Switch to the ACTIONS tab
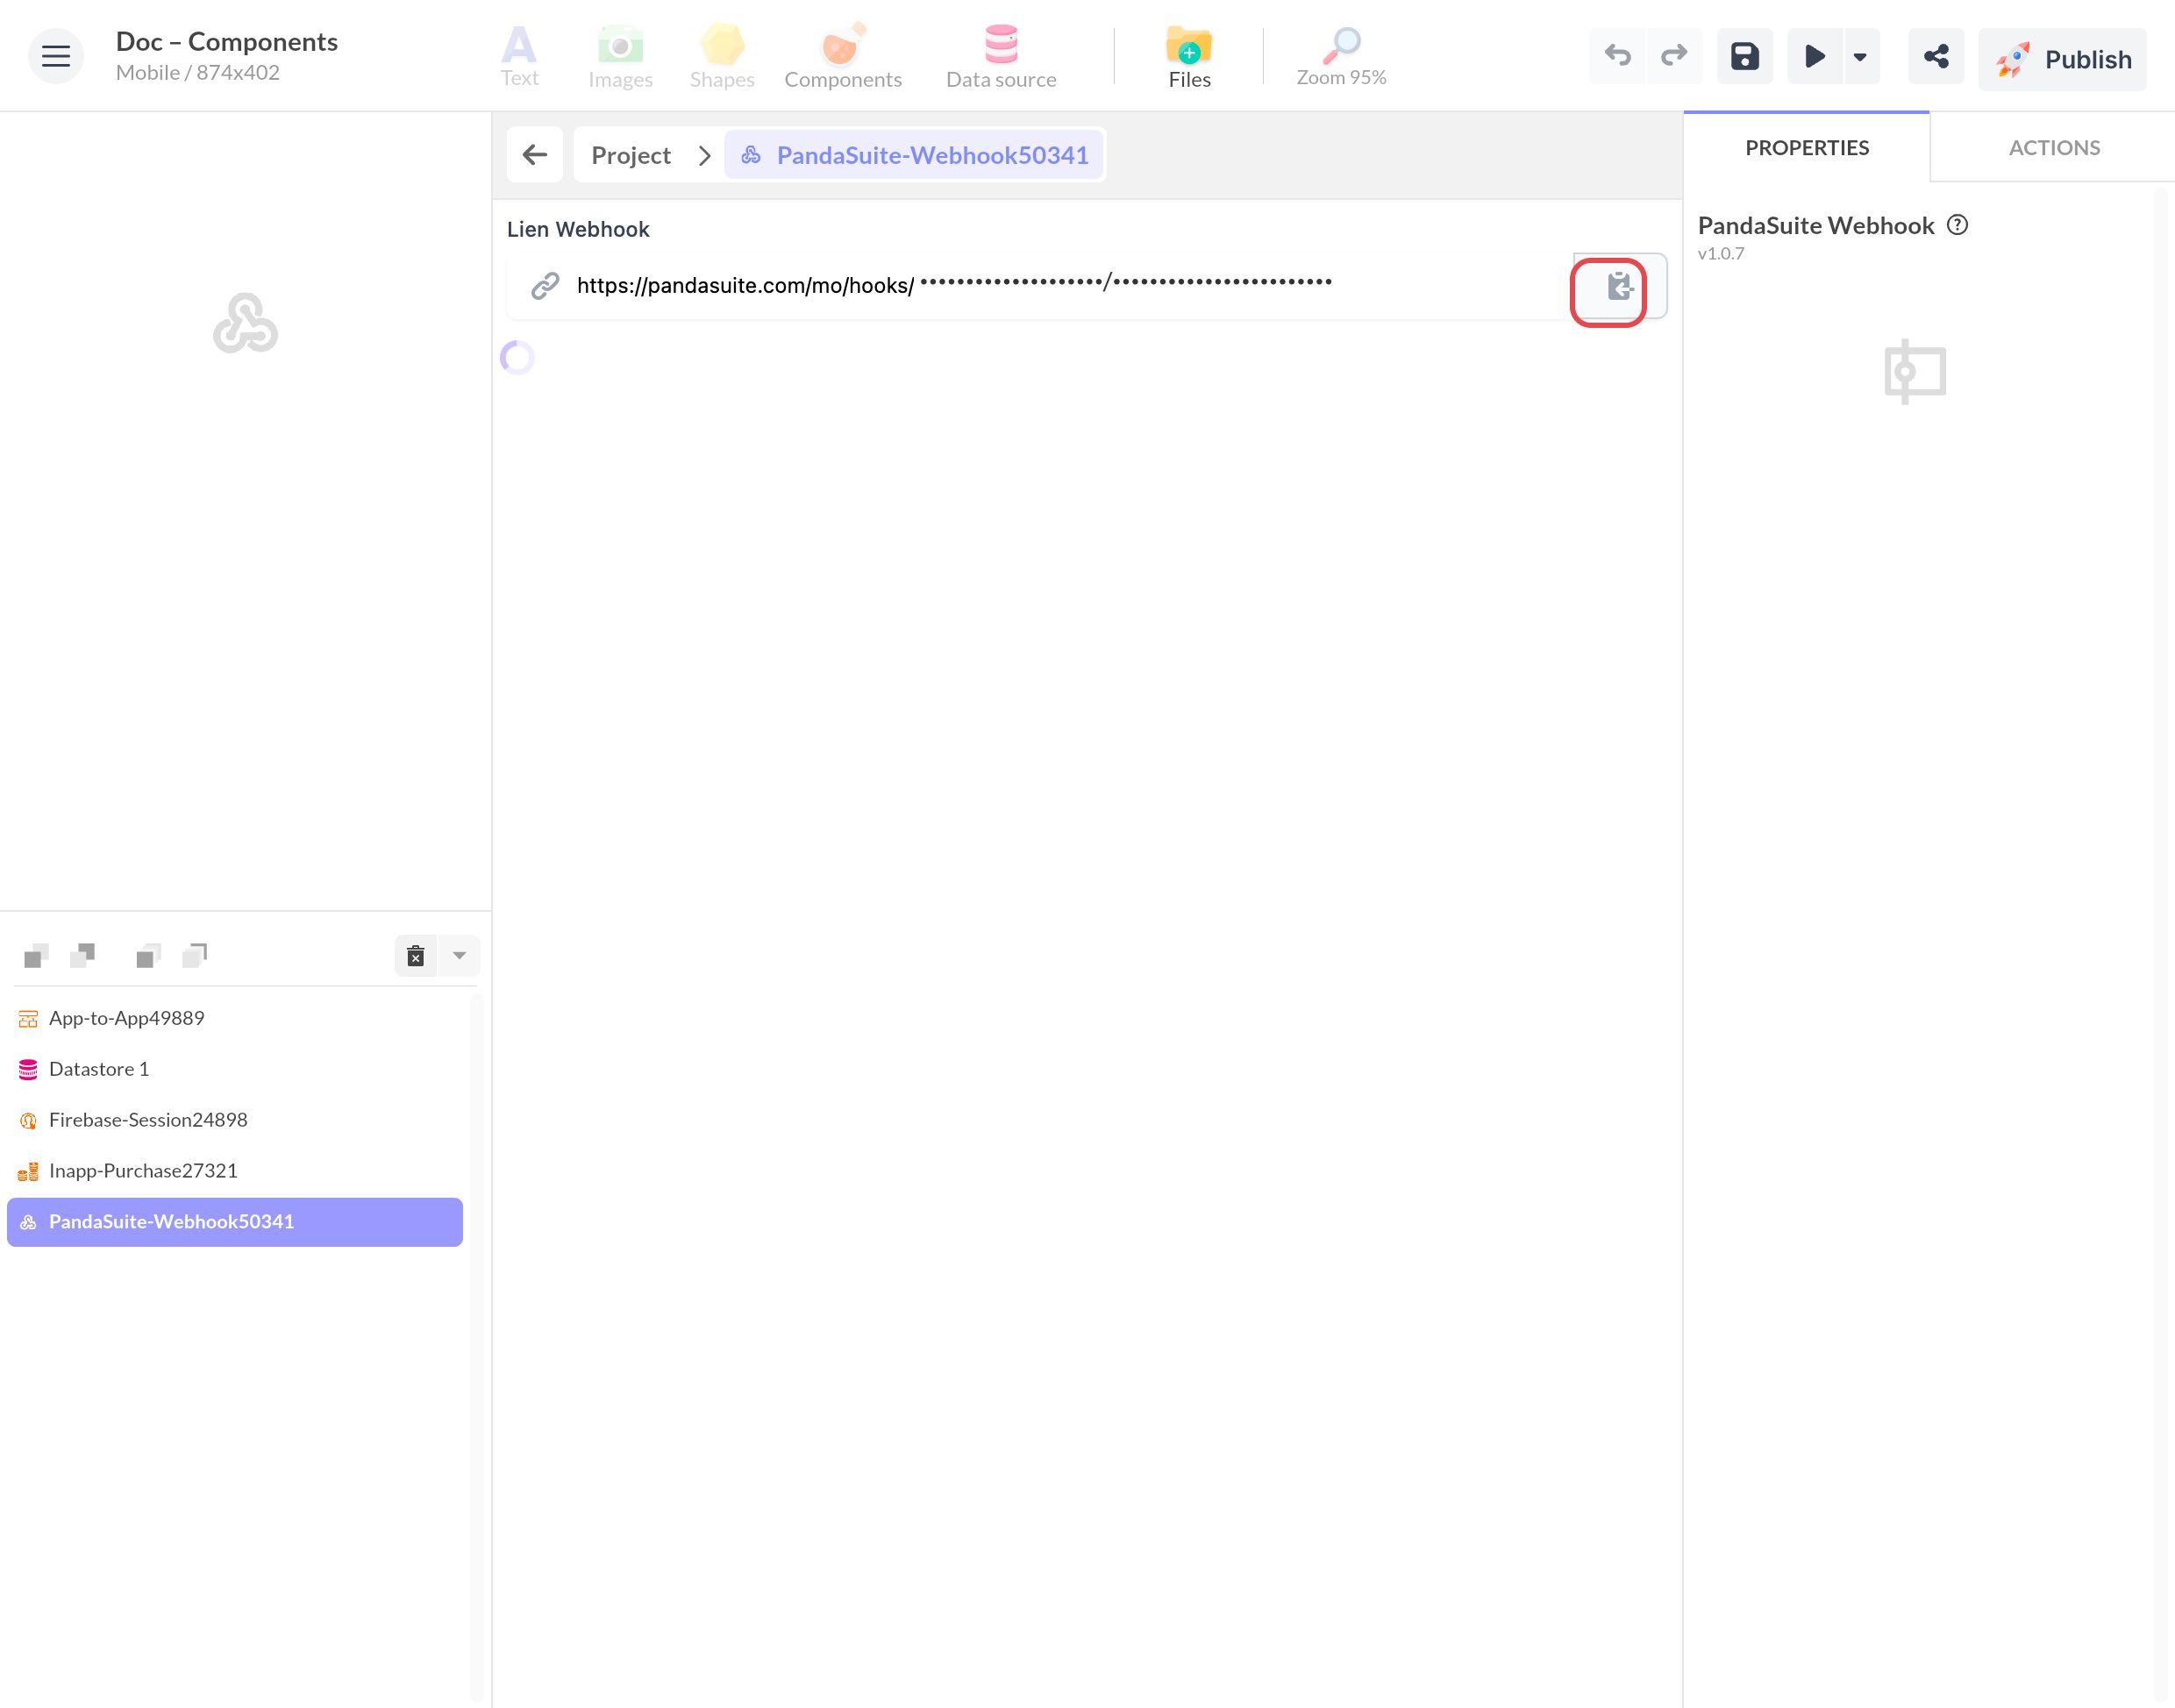 pos(2054,147)
